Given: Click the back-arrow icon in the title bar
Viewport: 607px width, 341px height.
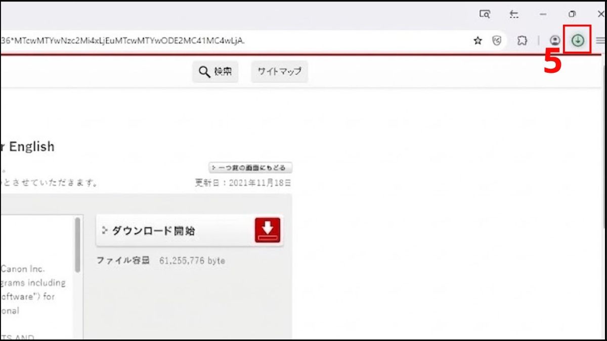Looking at the screenshot, I should click(x=514, y=14).
